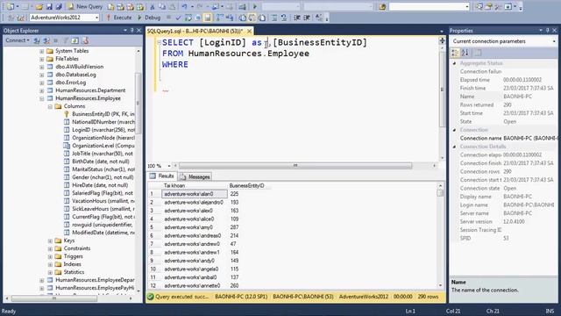Open the Connect dropdown in Object Explorer

pos(18,40)
